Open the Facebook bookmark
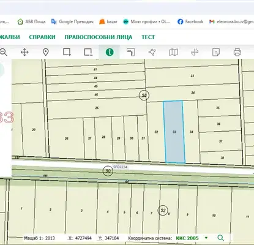Screen dimensions: 254x245 pos(190,21)
